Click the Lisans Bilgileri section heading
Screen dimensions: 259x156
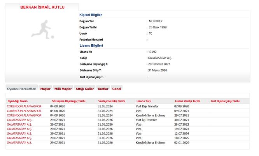(91, 46)
